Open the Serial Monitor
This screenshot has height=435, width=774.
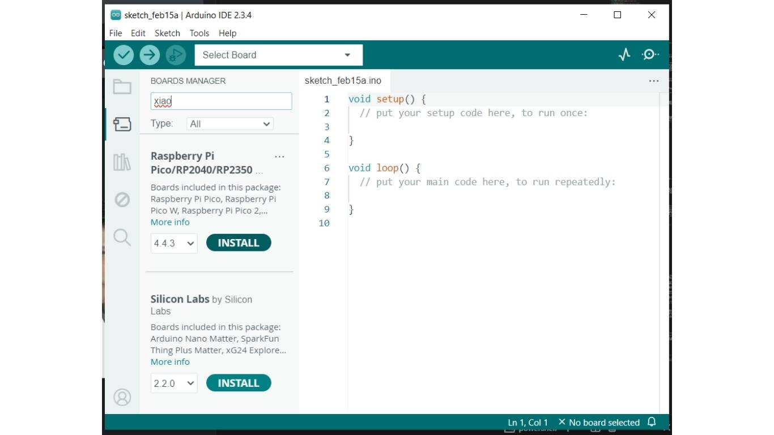[650, 55]
